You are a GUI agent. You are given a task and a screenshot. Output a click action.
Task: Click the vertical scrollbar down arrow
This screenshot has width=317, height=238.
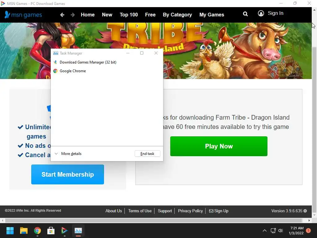tap(315, 215)
